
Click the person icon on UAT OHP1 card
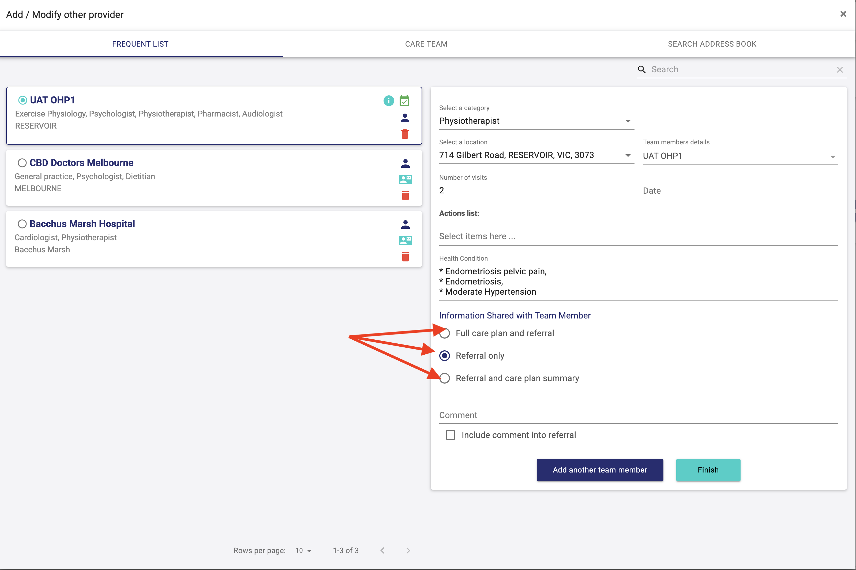[x=405, y=118]
